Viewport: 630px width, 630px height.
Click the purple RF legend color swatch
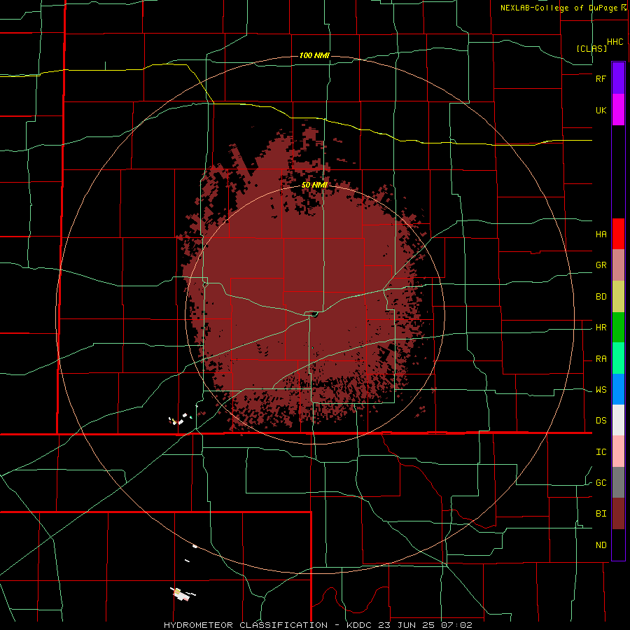[618, 78]
